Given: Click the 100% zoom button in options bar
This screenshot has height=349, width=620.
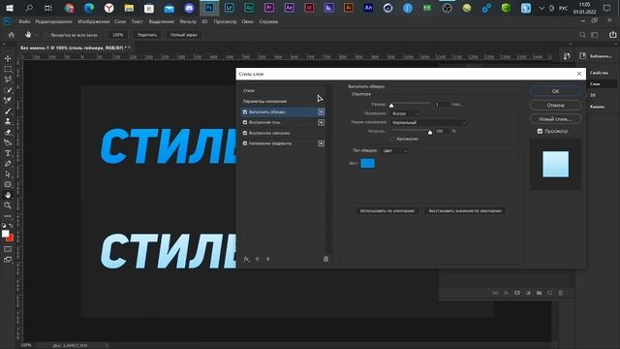Looking at the screenshot, I should click(x=118, y=35).
